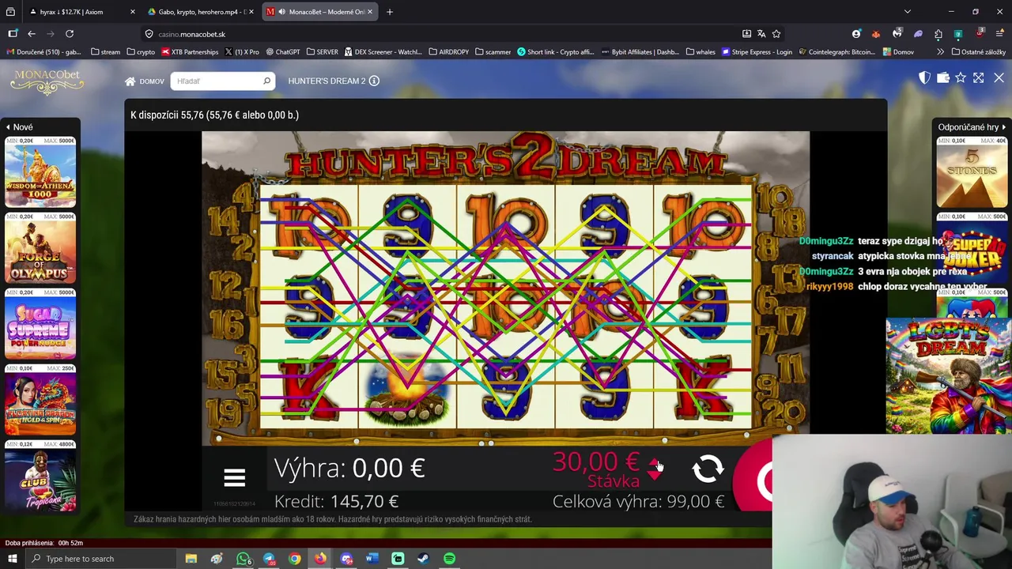This screenshot has height=569, width=1012.
Task: Open the browser application menu
Action: click(x=999, y=34)
